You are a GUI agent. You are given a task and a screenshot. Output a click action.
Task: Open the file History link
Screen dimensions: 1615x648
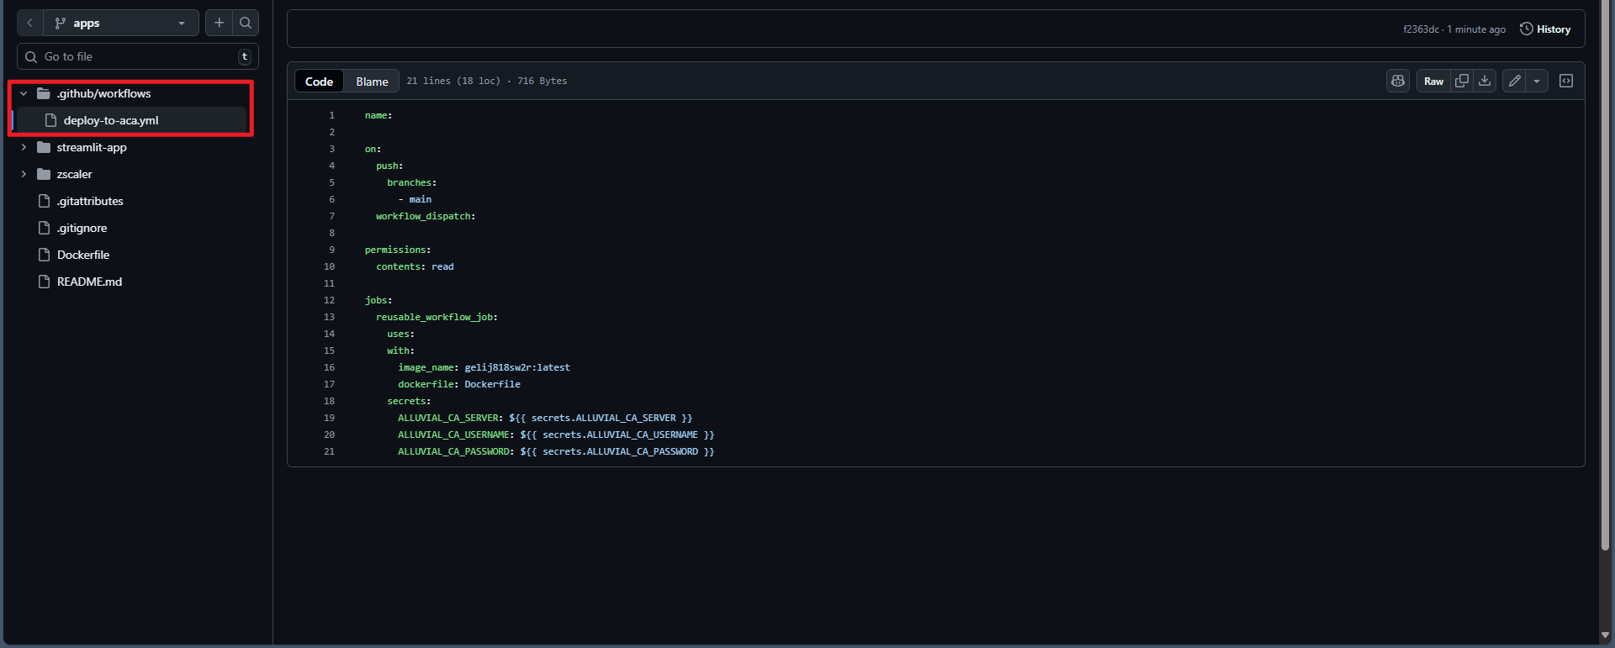[x=1545, y=29]
